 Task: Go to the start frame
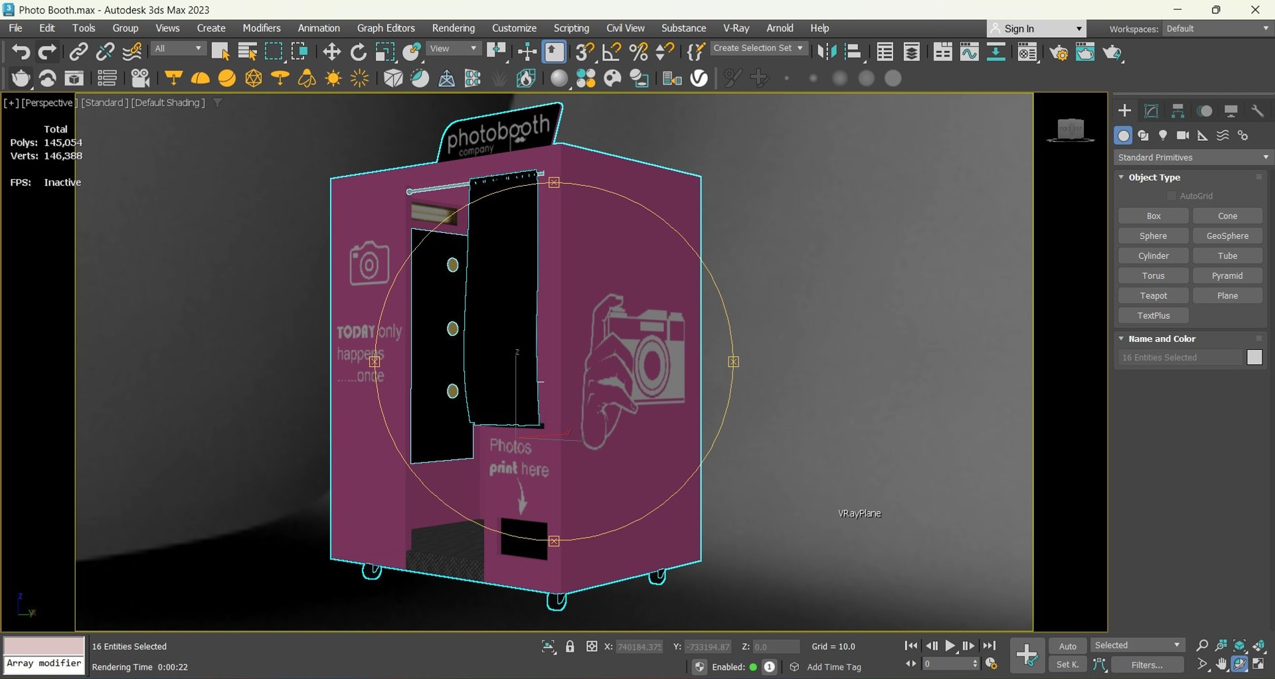coord(911,646)
